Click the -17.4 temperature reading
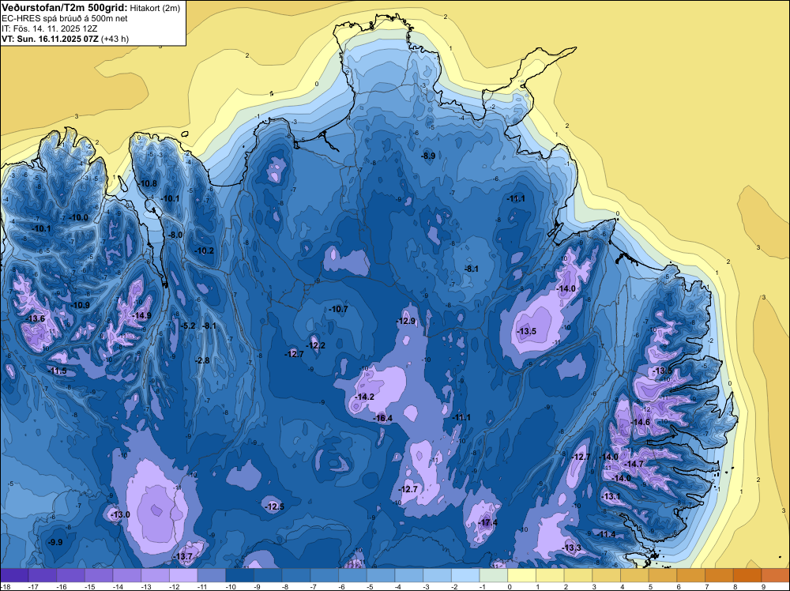Screen dimensions: 790x591 tap(488, 523)
